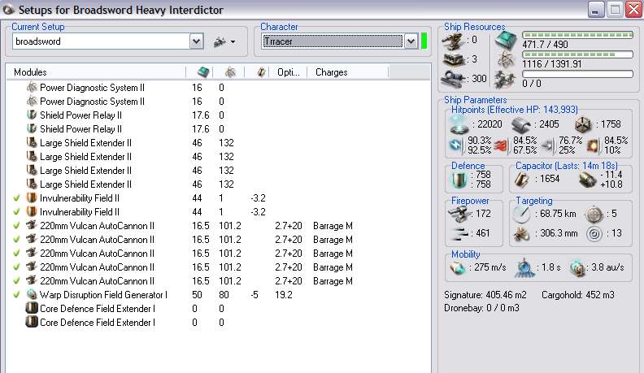Toggle the topmost 220mm Vulcan AutoCannon II checkmark
Viewport: 644px width, 373px height.
[16, 225]
